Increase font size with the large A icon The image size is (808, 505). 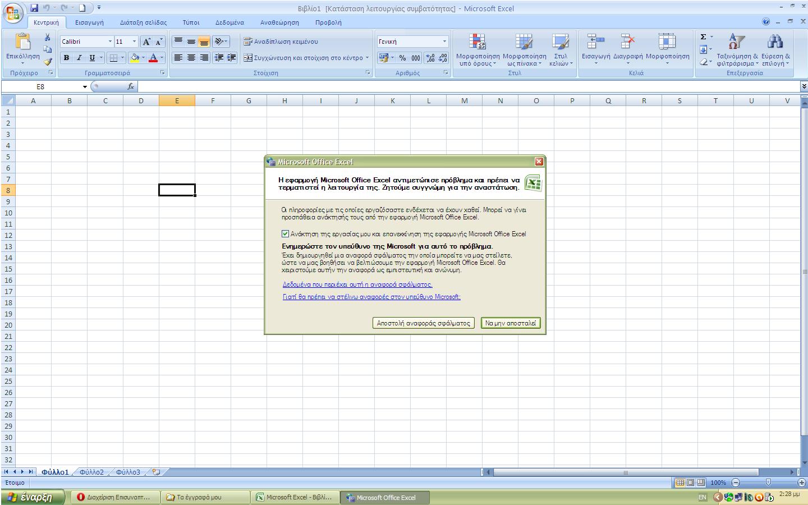(x=146, y=42)
